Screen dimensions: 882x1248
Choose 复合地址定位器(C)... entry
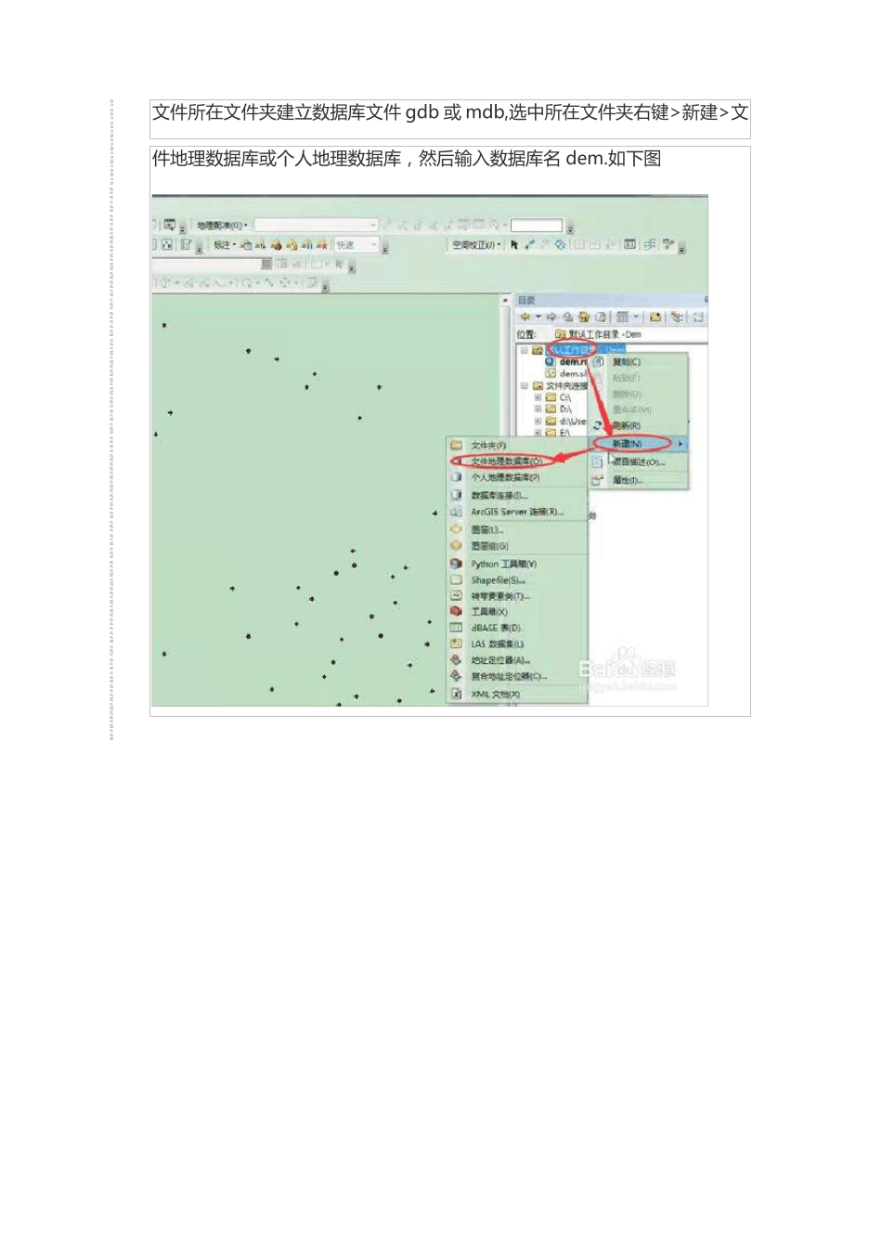[517, 676]
